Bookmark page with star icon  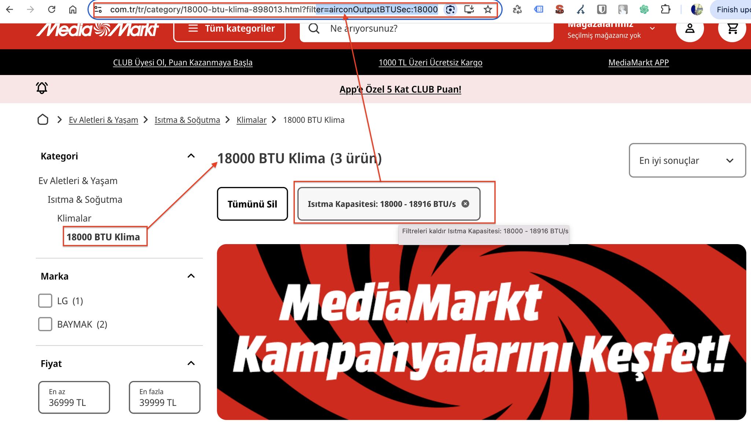[488, 10]
